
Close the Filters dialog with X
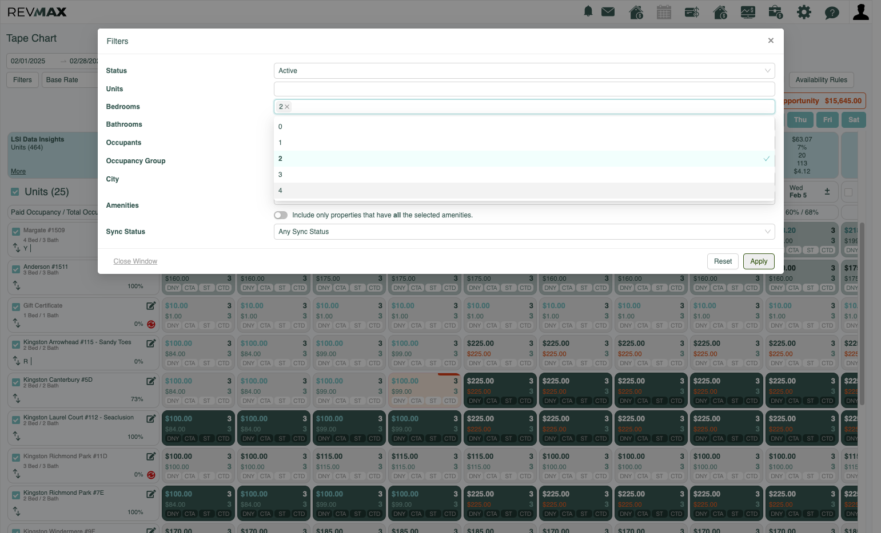[771, 41]
